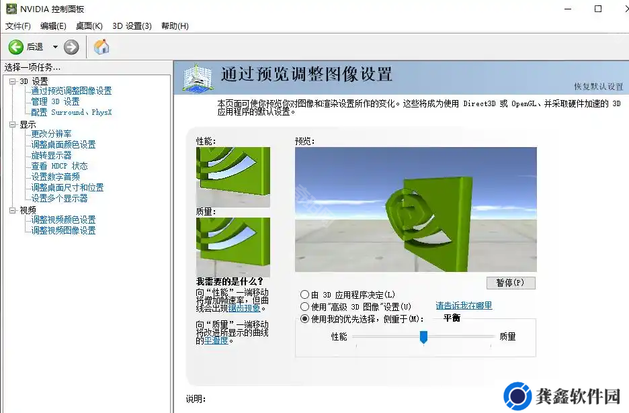
Task: Click the 质量 label beside the slider
Action: tap(507, 337)
